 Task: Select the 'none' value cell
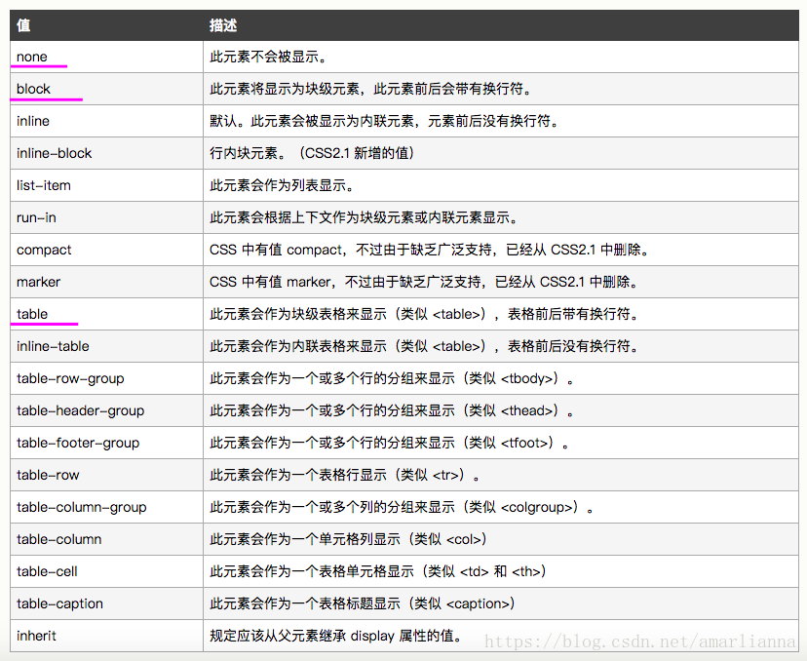click(x=106, y=57)
